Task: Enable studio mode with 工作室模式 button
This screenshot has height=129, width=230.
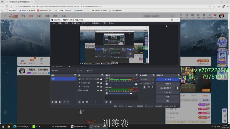Action: 168,92
